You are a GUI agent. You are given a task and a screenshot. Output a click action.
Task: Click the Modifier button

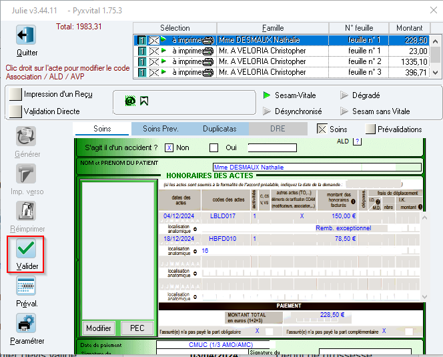(x=99, y=328)
